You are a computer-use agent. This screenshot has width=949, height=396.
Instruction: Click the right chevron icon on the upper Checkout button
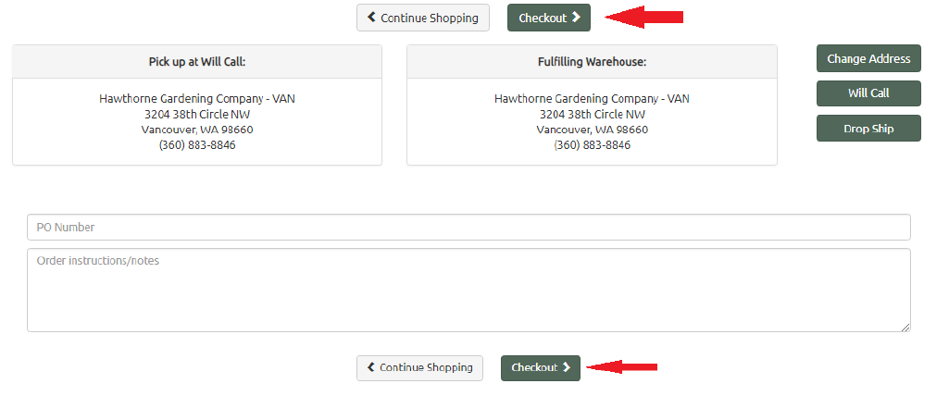[x=576, y=18]
